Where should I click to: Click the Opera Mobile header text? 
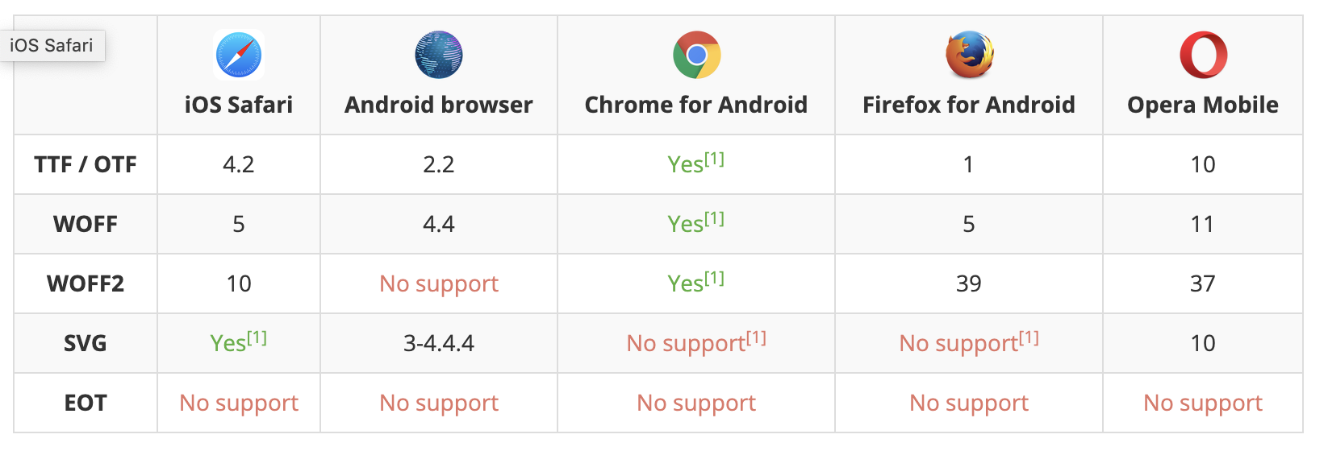click(1203, 105)
